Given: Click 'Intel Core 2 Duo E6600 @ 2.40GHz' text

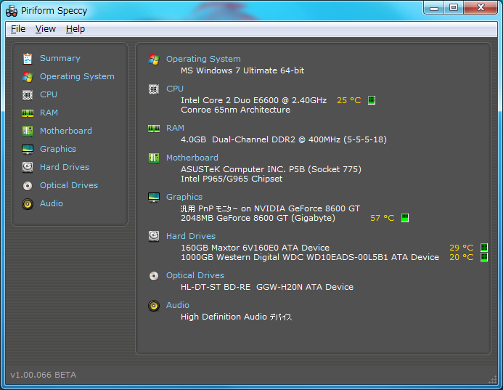Looking at the screenshot, I should coord(254,100).
